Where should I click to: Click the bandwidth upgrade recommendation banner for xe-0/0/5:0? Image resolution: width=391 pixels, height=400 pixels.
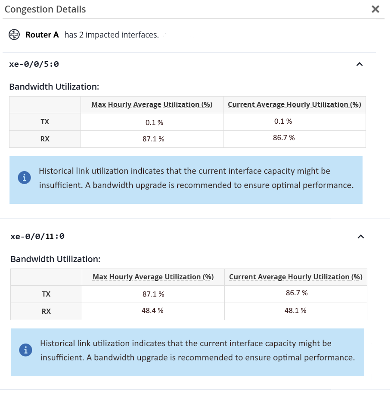pyautogui.click(x=186, y=180)
